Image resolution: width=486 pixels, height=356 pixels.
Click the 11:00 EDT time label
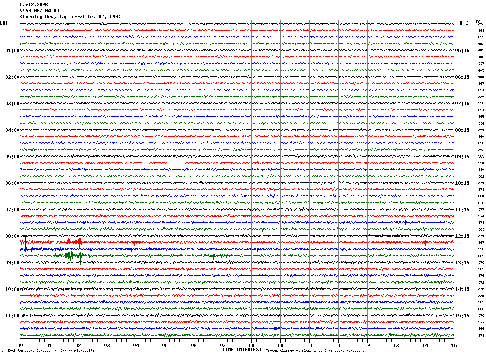point(12,316)
